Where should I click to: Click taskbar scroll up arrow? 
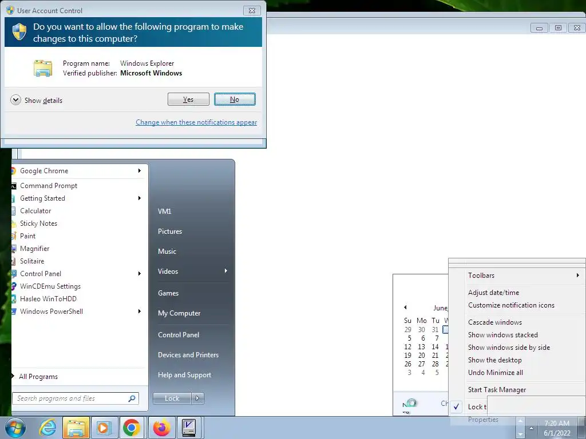tap(520, 421)
